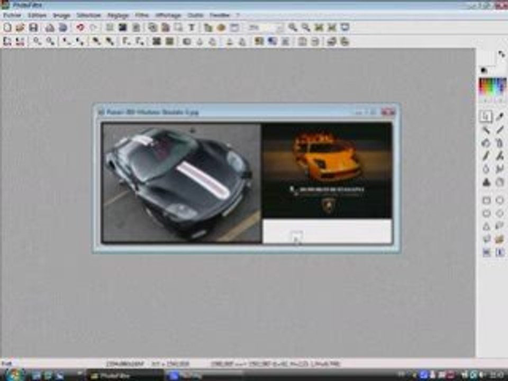Open the Filtre menu

click(x=142, y=15)
